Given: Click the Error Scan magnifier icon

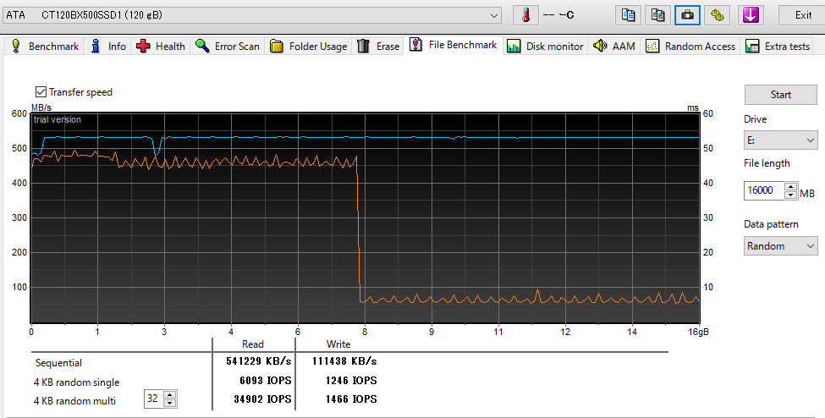Looking at the screenshot, I should 202,46.
